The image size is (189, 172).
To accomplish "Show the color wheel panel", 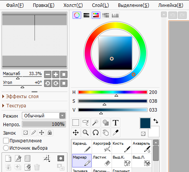I will pos(77,15).
